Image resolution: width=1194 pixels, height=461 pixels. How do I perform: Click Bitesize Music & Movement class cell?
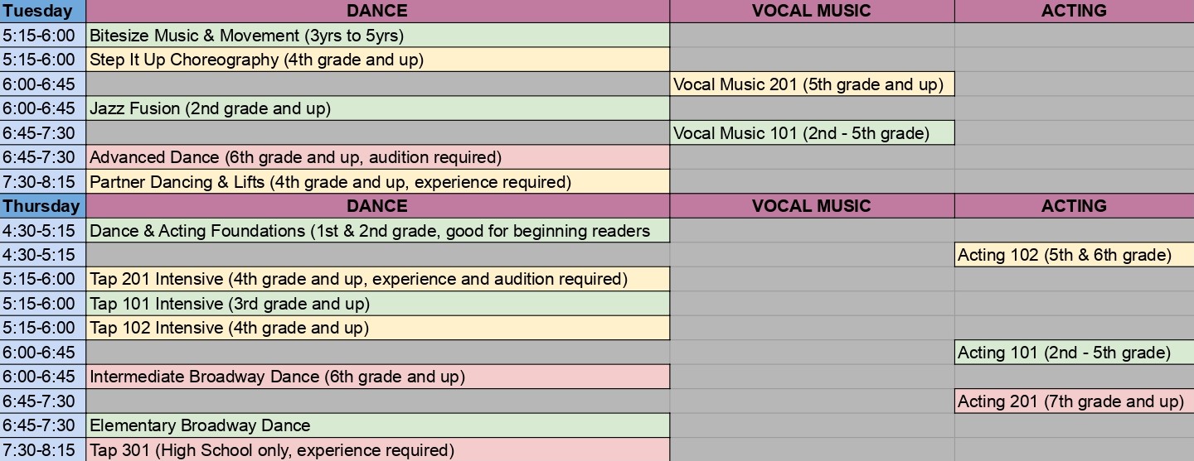(x=378, y=35)
